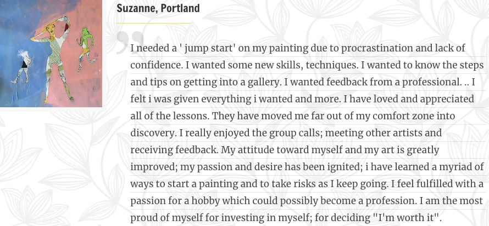
Task: Click the green running figure in the painting
Action: 86,49
